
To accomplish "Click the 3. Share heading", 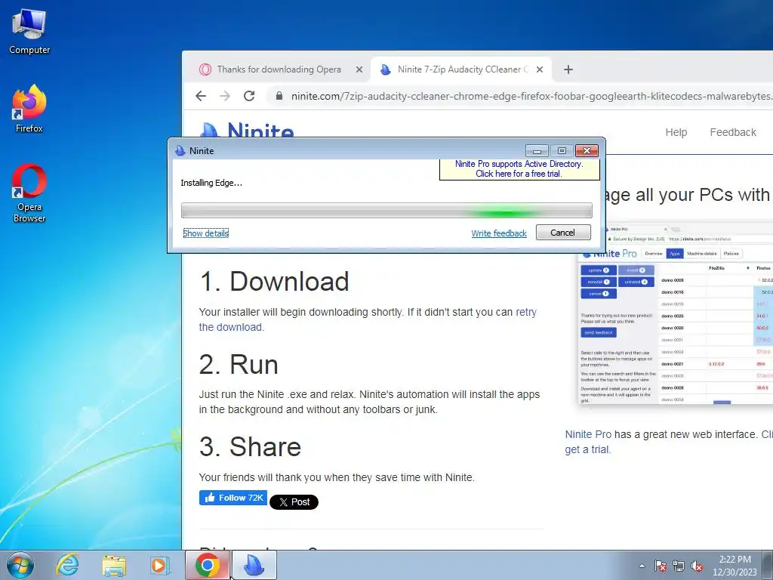I will pos(250,447).
